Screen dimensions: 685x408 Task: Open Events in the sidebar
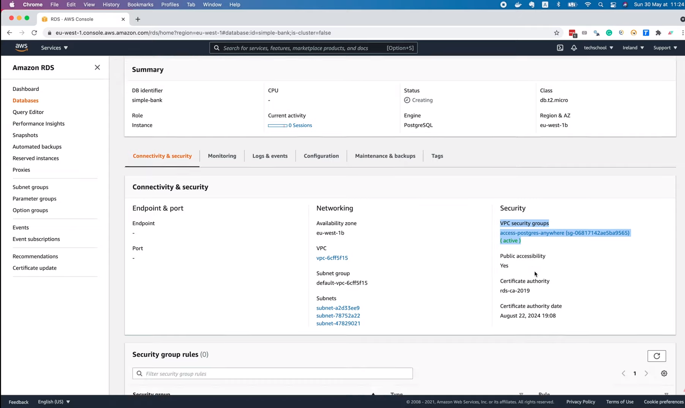click(x=20, y=227)
